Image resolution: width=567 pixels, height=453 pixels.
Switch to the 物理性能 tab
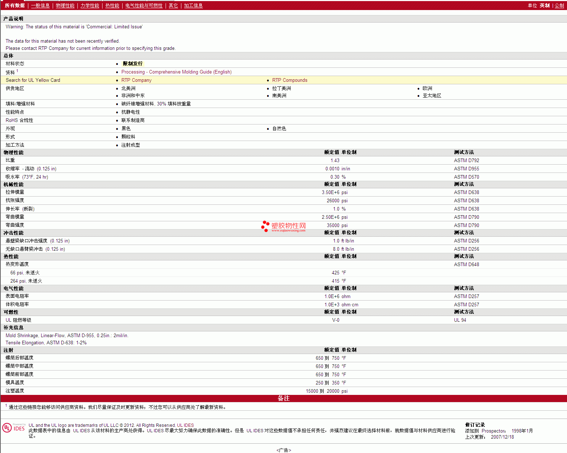point(65,6)
